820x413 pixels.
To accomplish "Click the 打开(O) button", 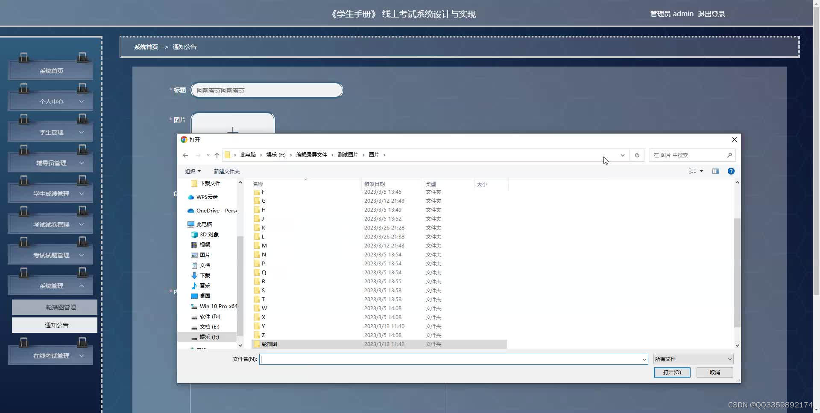I will [672, 372].
